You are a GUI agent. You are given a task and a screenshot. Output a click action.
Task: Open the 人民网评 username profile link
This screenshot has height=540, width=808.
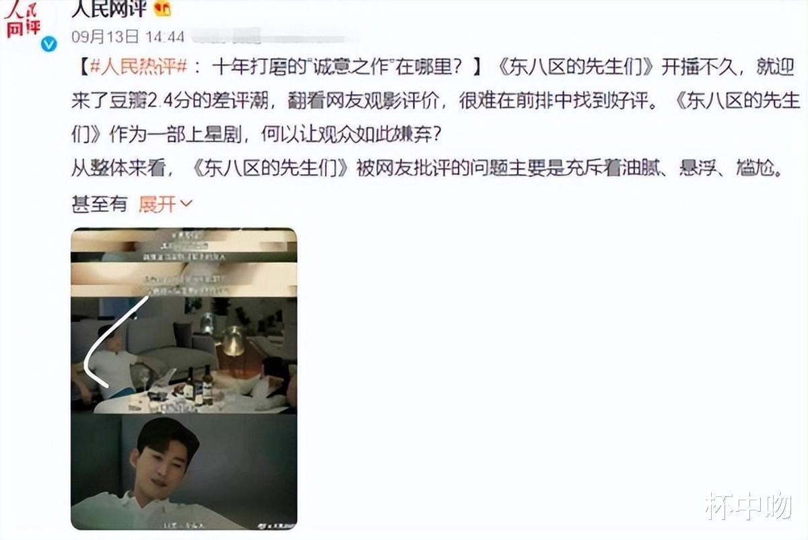(x=109, y=9)
